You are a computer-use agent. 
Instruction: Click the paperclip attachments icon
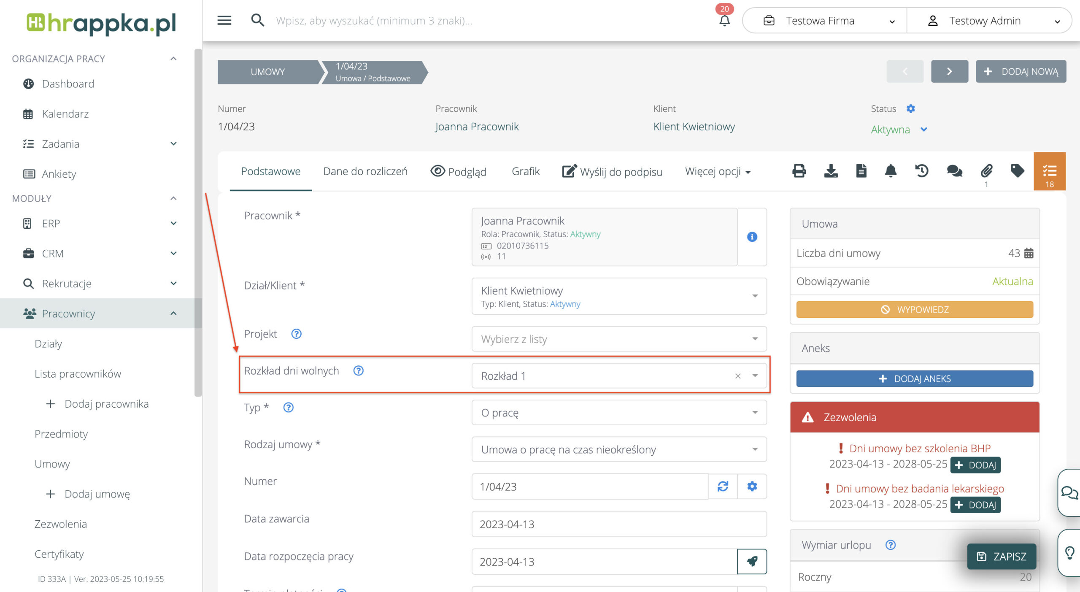pyautogui.click(x=986, y=171)
